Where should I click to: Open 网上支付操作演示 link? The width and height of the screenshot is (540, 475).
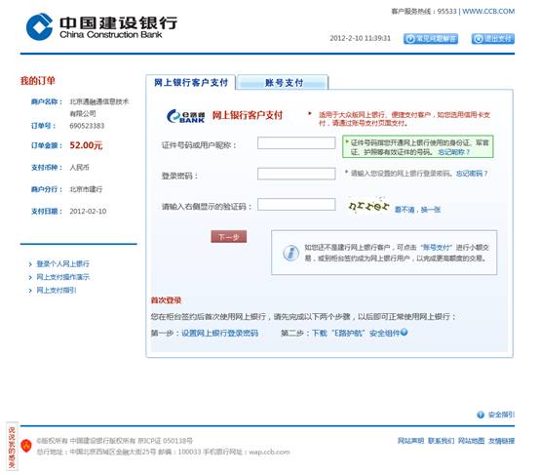coord(62,277)
